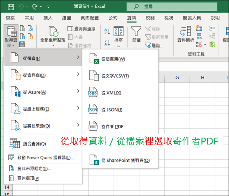
Task: Click the Remove Duplicates icon
Action: coord(199,36)
